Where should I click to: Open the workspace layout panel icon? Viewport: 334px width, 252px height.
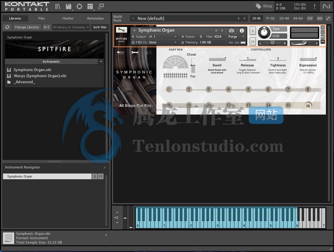click(x=90, y=7)
